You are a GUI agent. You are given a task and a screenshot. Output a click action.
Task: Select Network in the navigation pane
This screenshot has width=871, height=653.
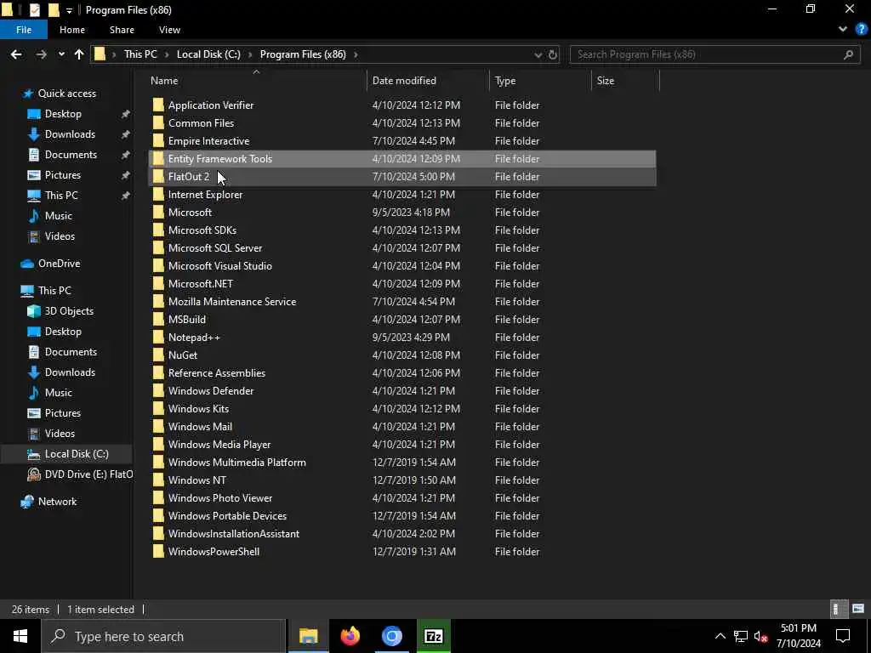point(57,502)
